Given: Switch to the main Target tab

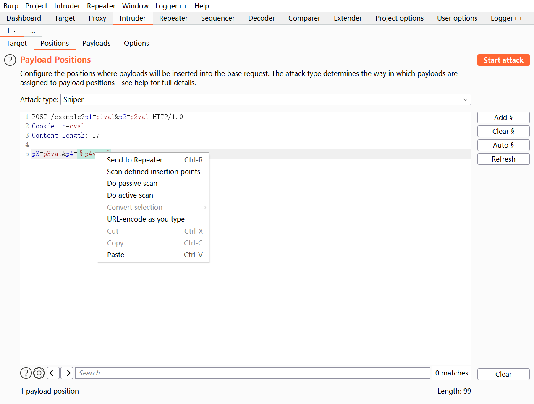Looking at the screenshot, I should [65, 18].
